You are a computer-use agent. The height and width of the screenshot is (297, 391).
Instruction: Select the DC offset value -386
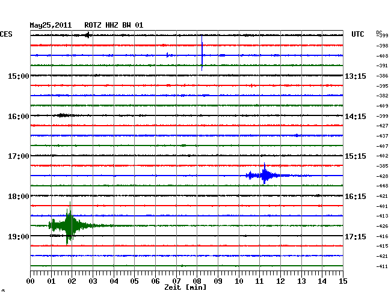pyautogui.click(x=382, y=76)
